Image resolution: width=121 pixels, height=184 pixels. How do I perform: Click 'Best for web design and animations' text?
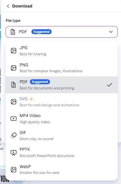pyautogui.click(x=49, y=105)
